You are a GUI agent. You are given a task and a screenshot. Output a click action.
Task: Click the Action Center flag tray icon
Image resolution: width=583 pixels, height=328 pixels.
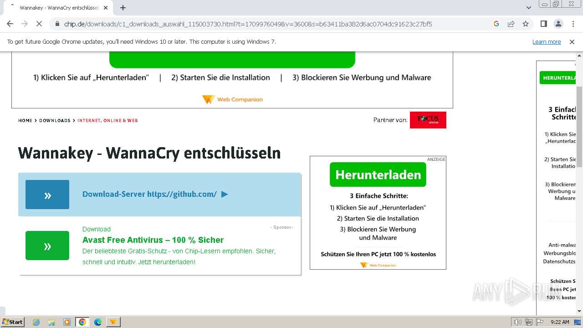click(x=540, y=322)
